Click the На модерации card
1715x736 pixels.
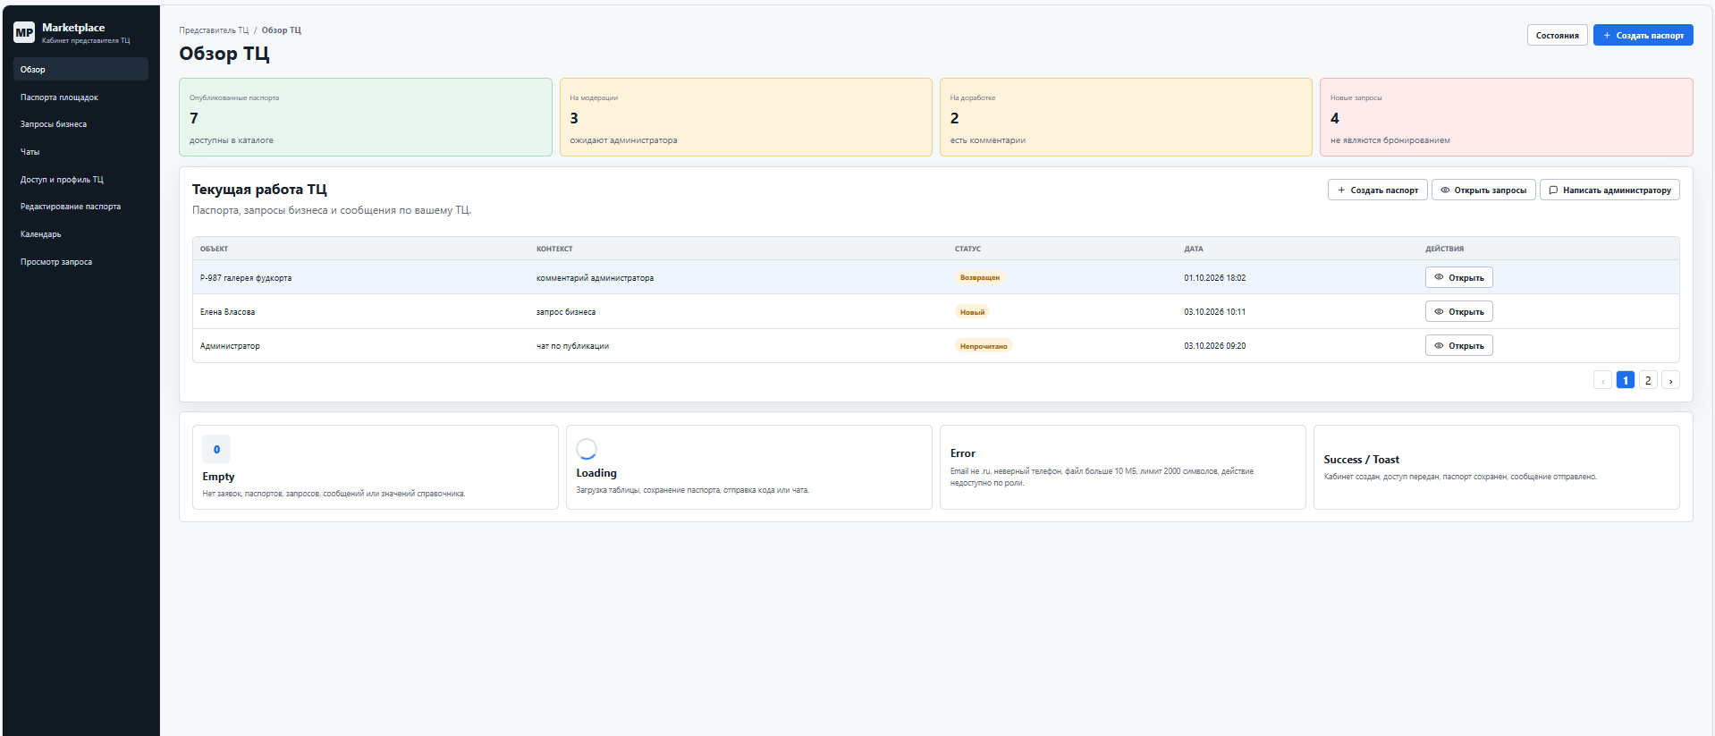(x=746, y=117)
